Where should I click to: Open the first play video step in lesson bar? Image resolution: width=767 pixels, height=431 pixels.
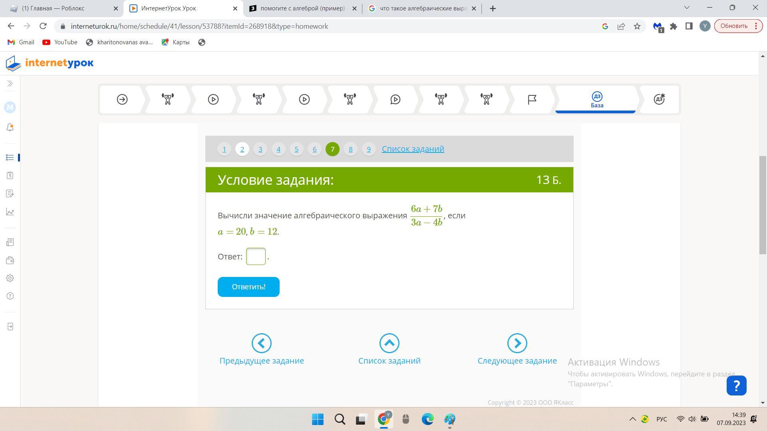(x=213, y=99)
